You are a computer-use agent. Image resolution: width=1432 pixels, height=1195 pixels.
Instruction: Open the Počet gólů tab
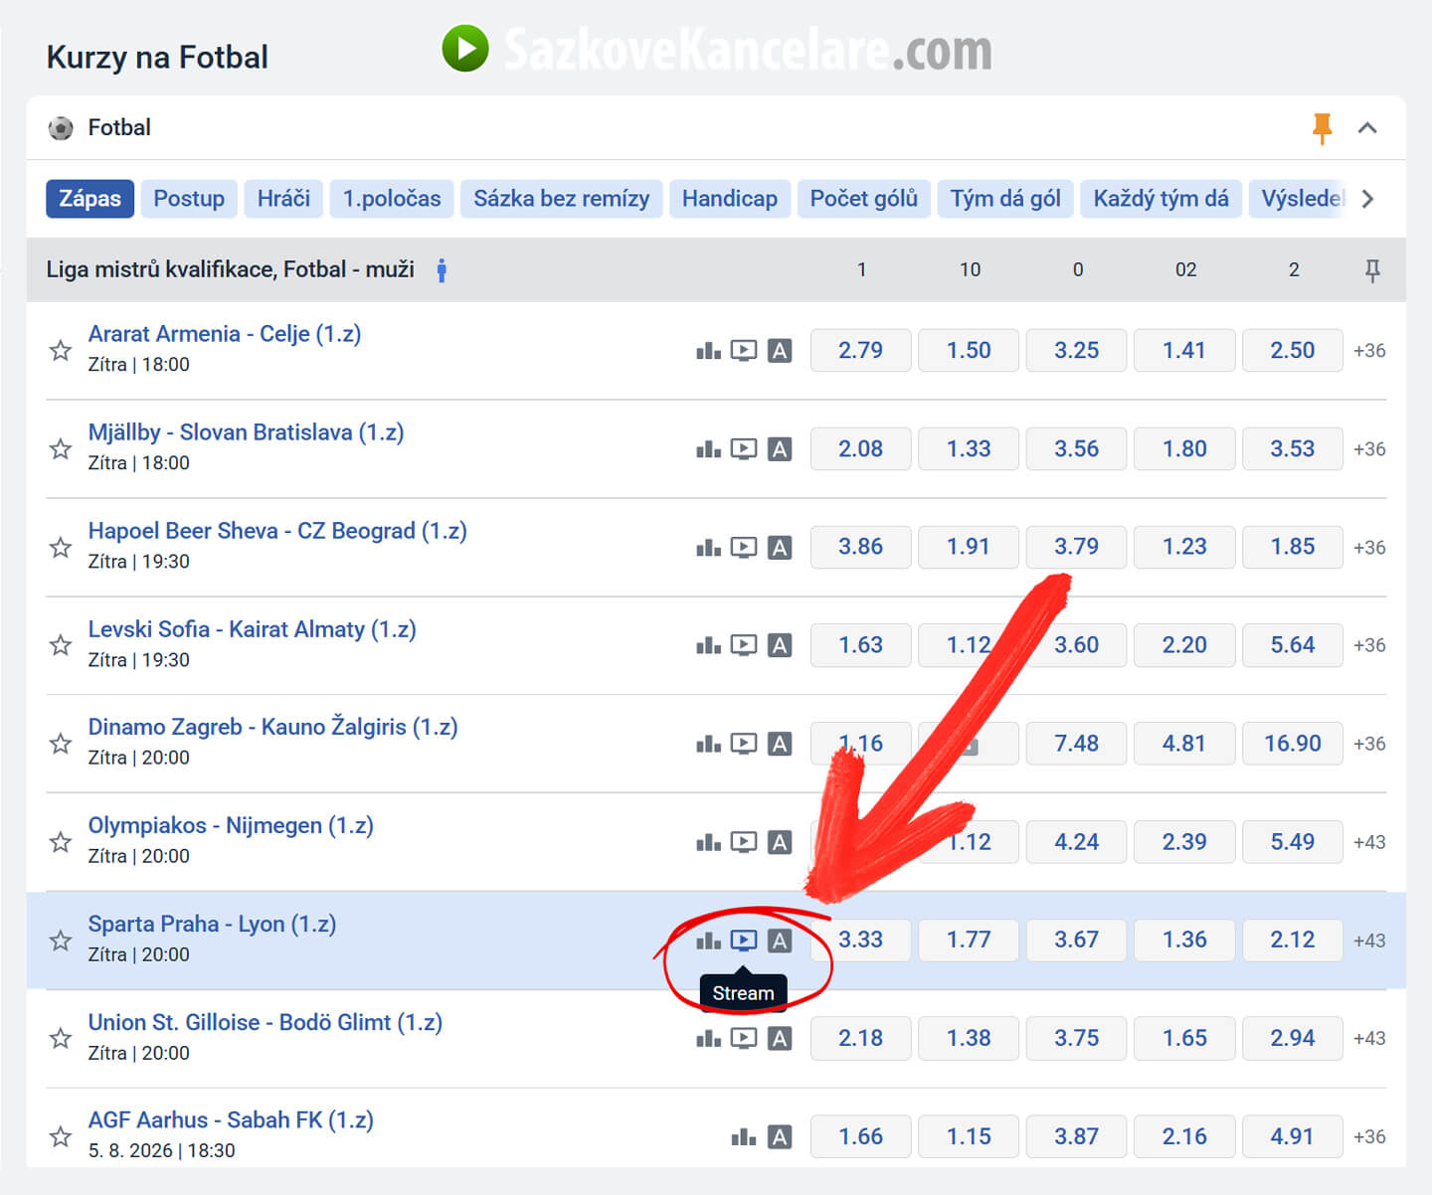[864, 199]
